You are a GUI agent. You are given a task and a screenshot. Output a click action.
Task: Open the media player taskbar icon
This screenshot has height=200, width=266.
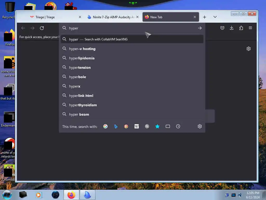(38, 195)
